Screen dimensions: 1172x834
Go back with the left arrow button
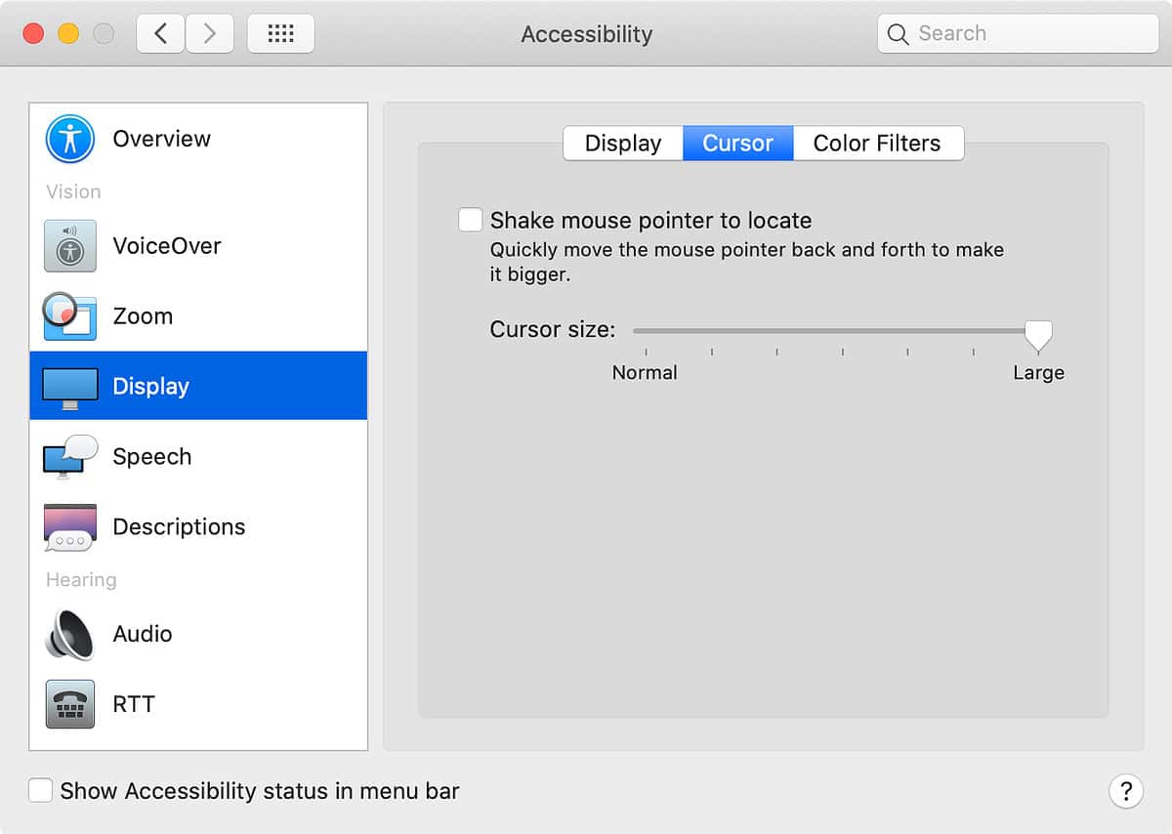click(161, 34)
